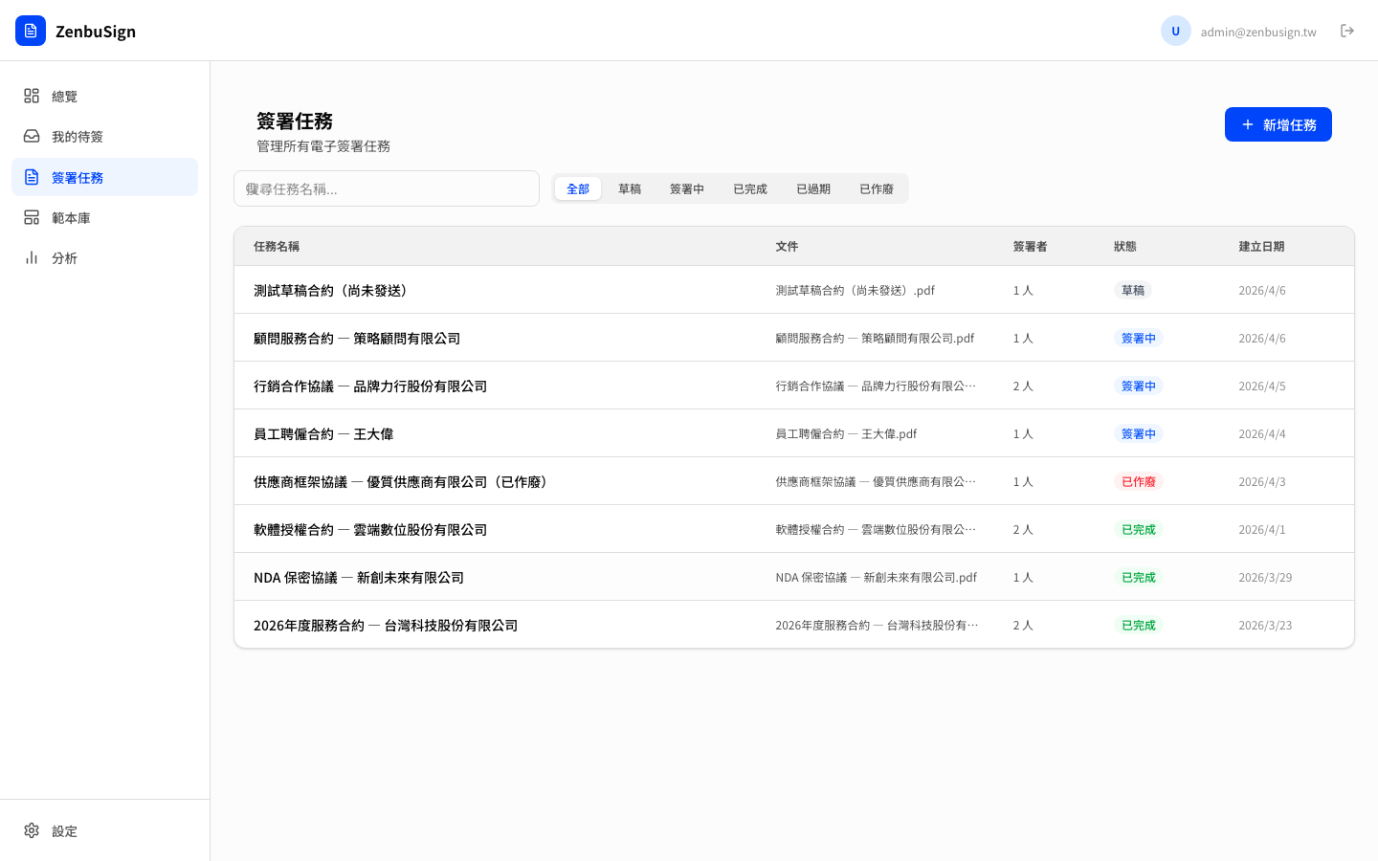Go to 總覽 in sidebar
The height and width of the screenshot is (861, 1378).
104,96
